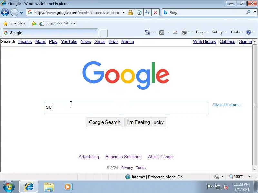Open the Play link
258x193 pixels.
click(x=53, y=42)
